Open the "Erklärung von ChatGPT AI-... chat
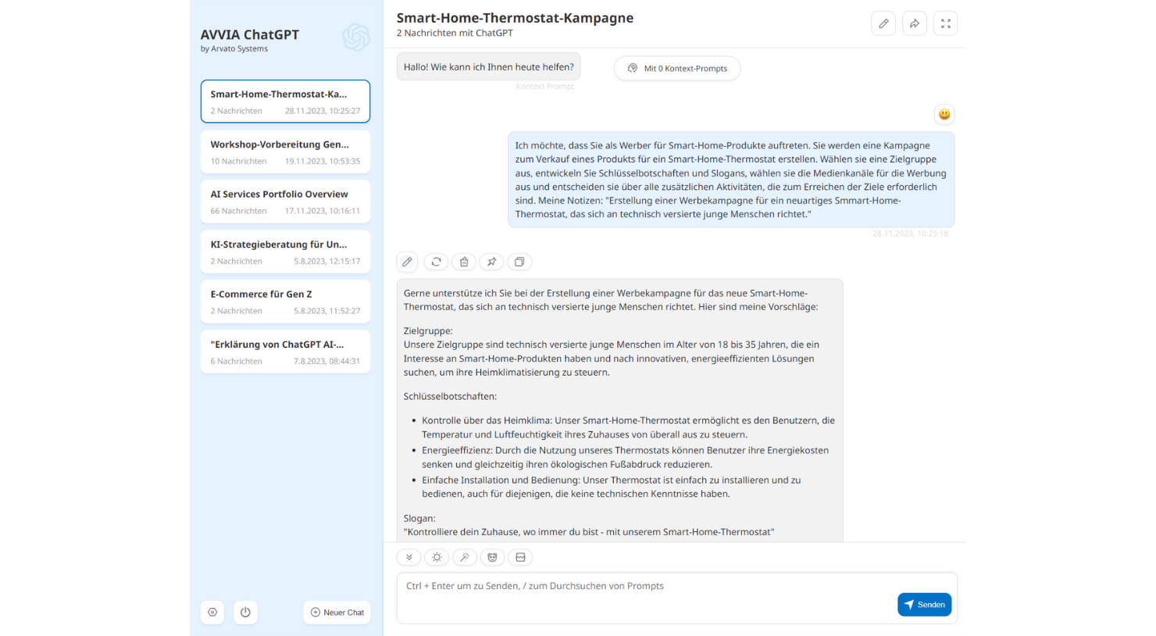 pyautogui.click(x=285, y=352)
